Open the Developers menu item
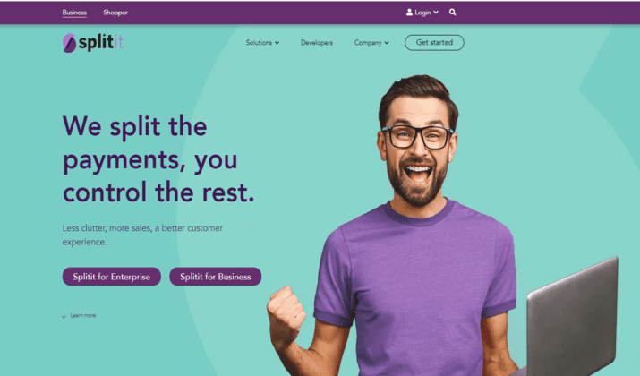The image size is (640, 376). coord(317,42)
